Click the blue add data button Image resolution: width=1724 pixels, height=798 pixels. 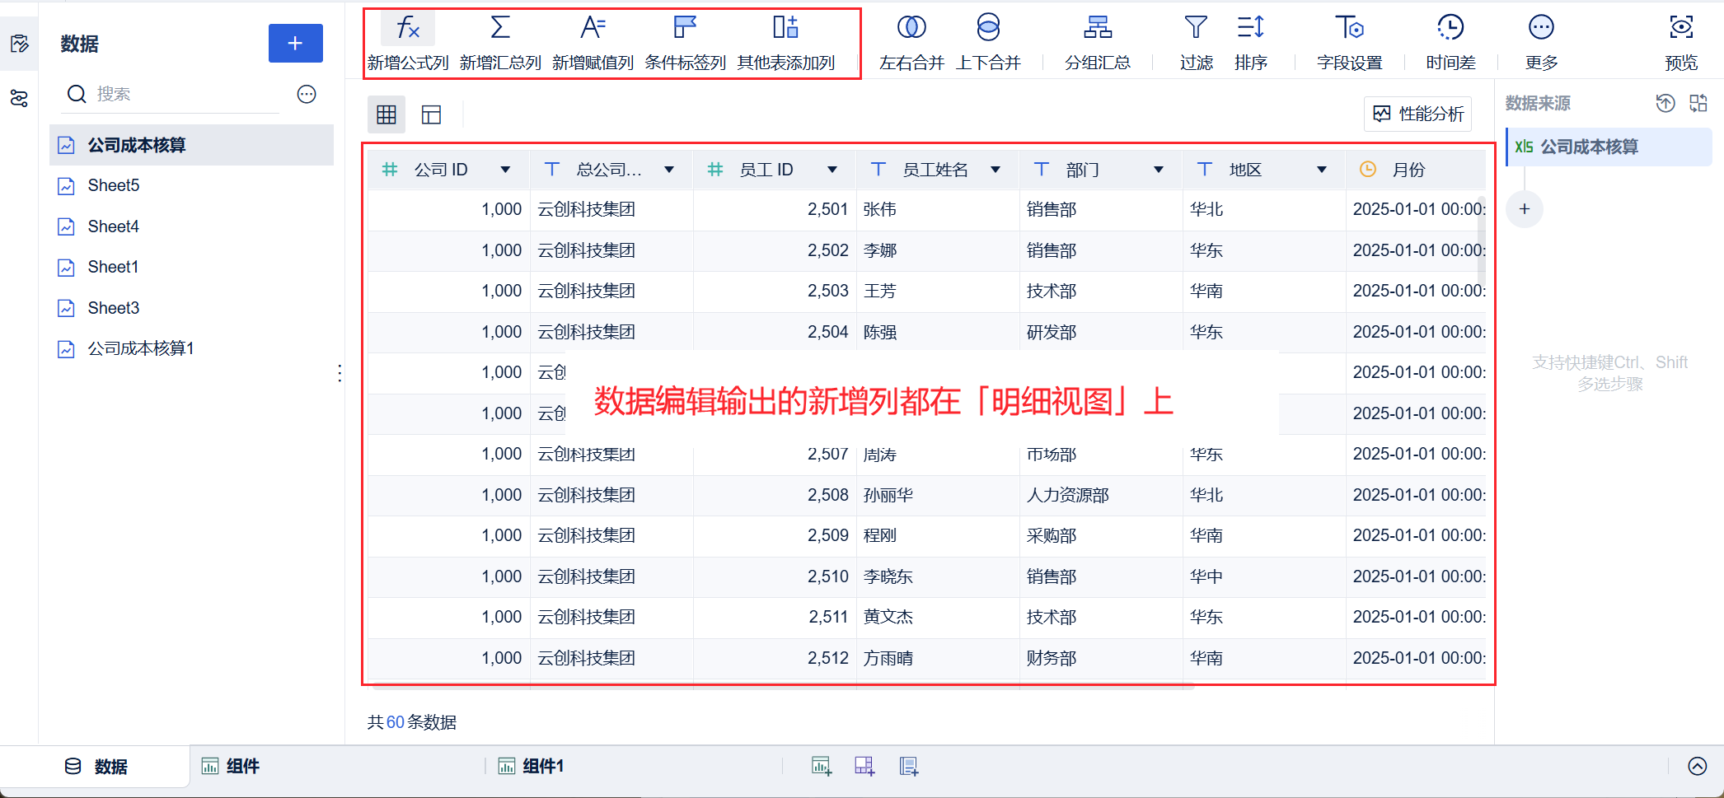coord(296,43)
